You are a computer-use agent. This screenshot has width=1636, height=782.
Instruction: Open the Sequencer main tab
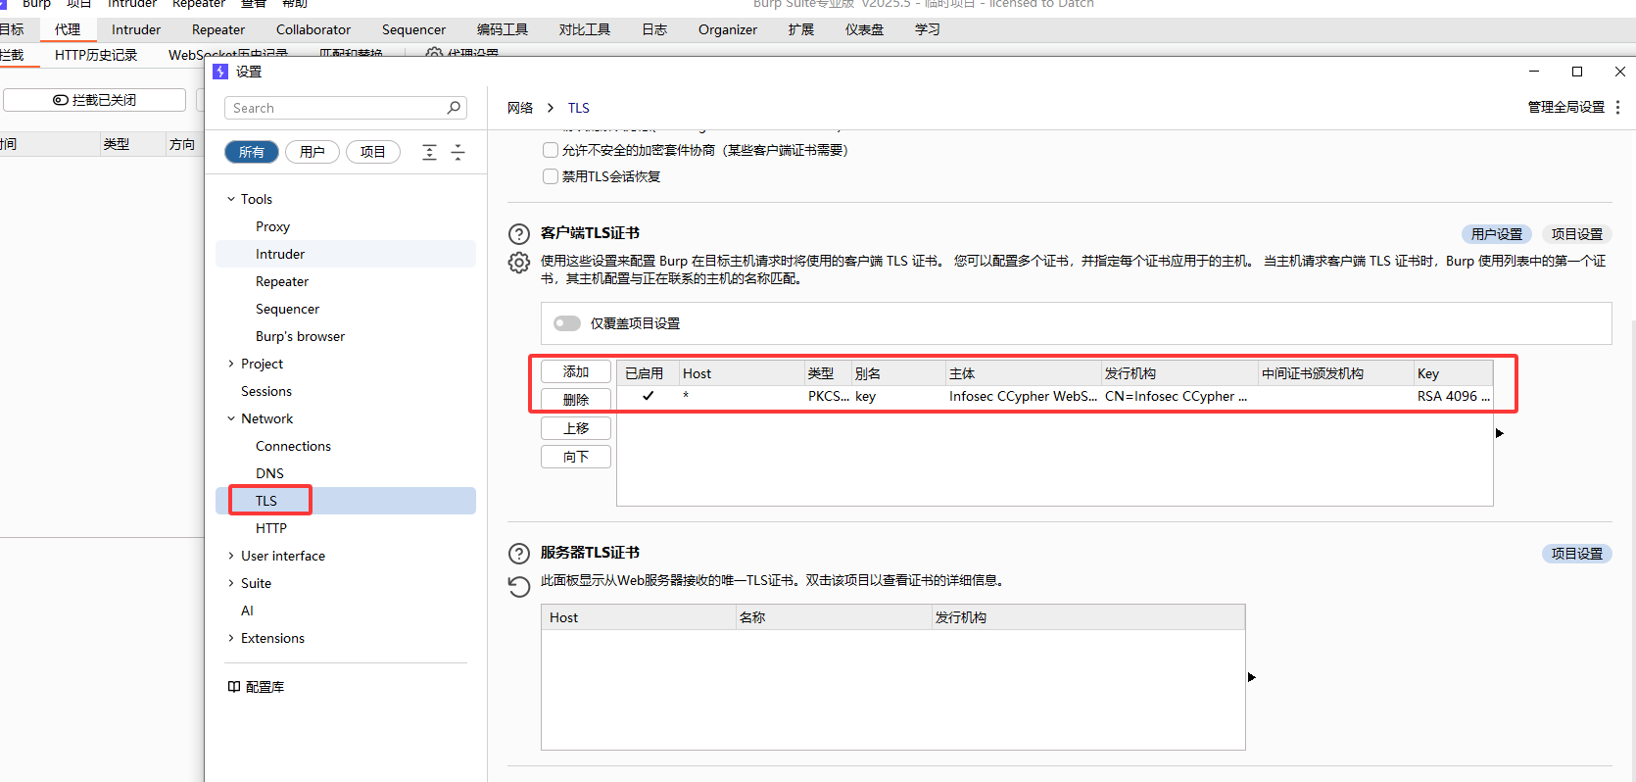(413, 29)
